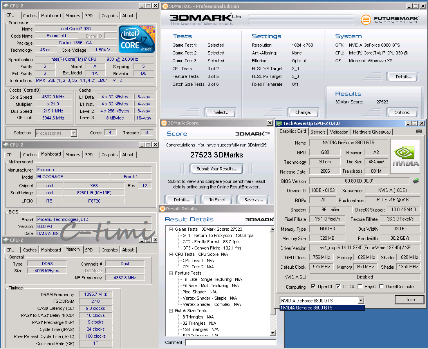Image resolution: width=428 pixels, height=349 pixels.
Task: Close the 3DMark Score window
Action: pos(270,123)
